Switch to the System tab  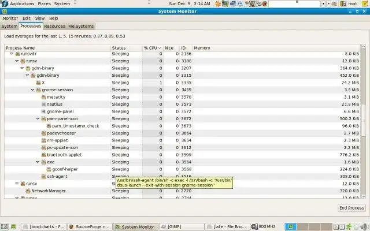click(9, 26)
